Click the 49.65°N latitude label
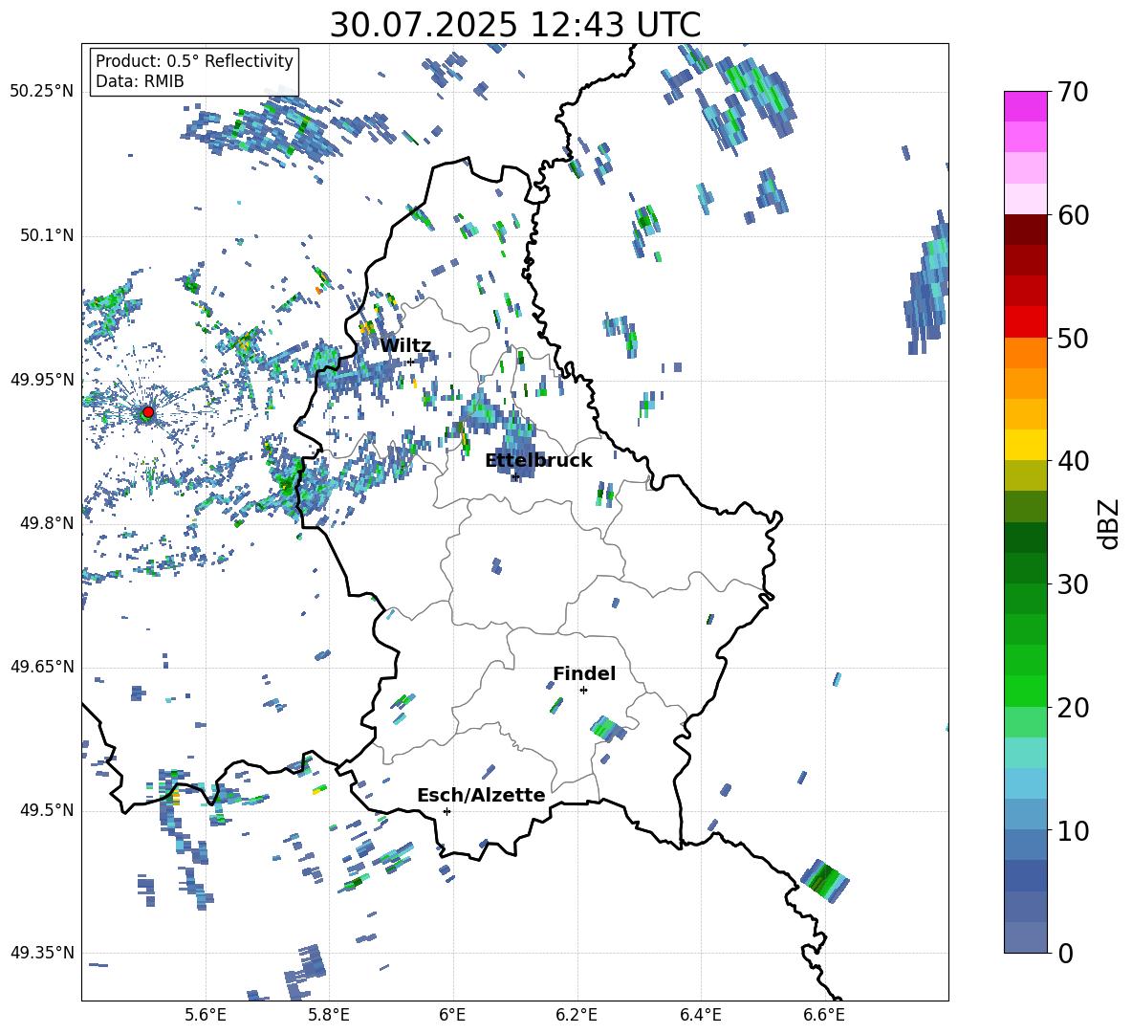Screen dimensions: 1132x1034 point(42,666)
